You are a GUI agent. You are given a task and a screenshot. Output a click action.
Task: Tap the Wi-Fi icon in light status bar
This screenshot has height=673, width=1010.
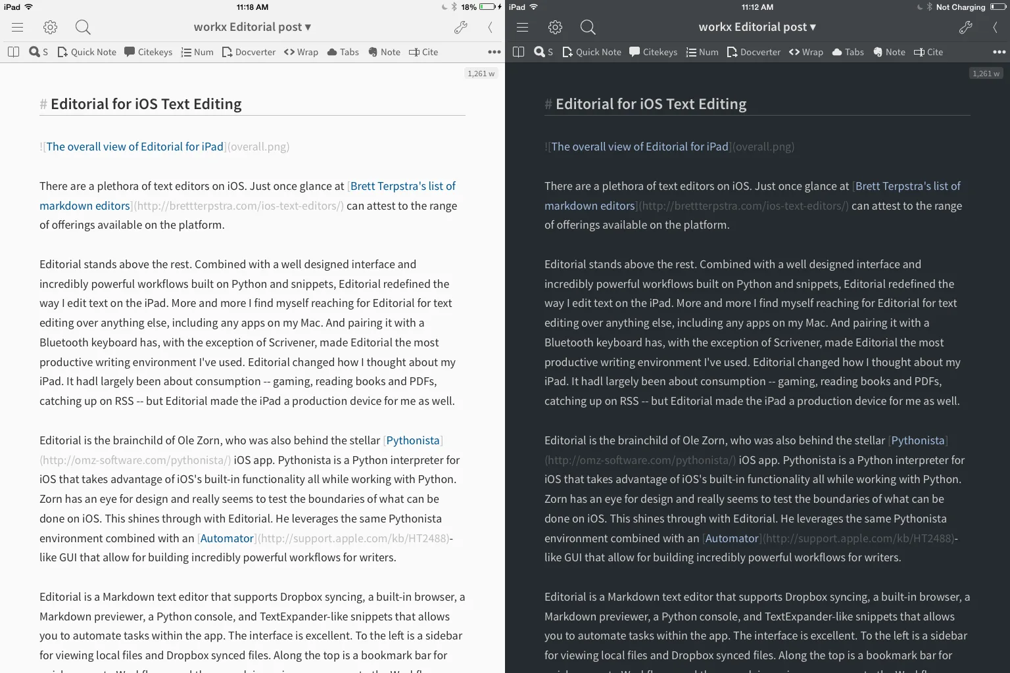pos(28,7)
